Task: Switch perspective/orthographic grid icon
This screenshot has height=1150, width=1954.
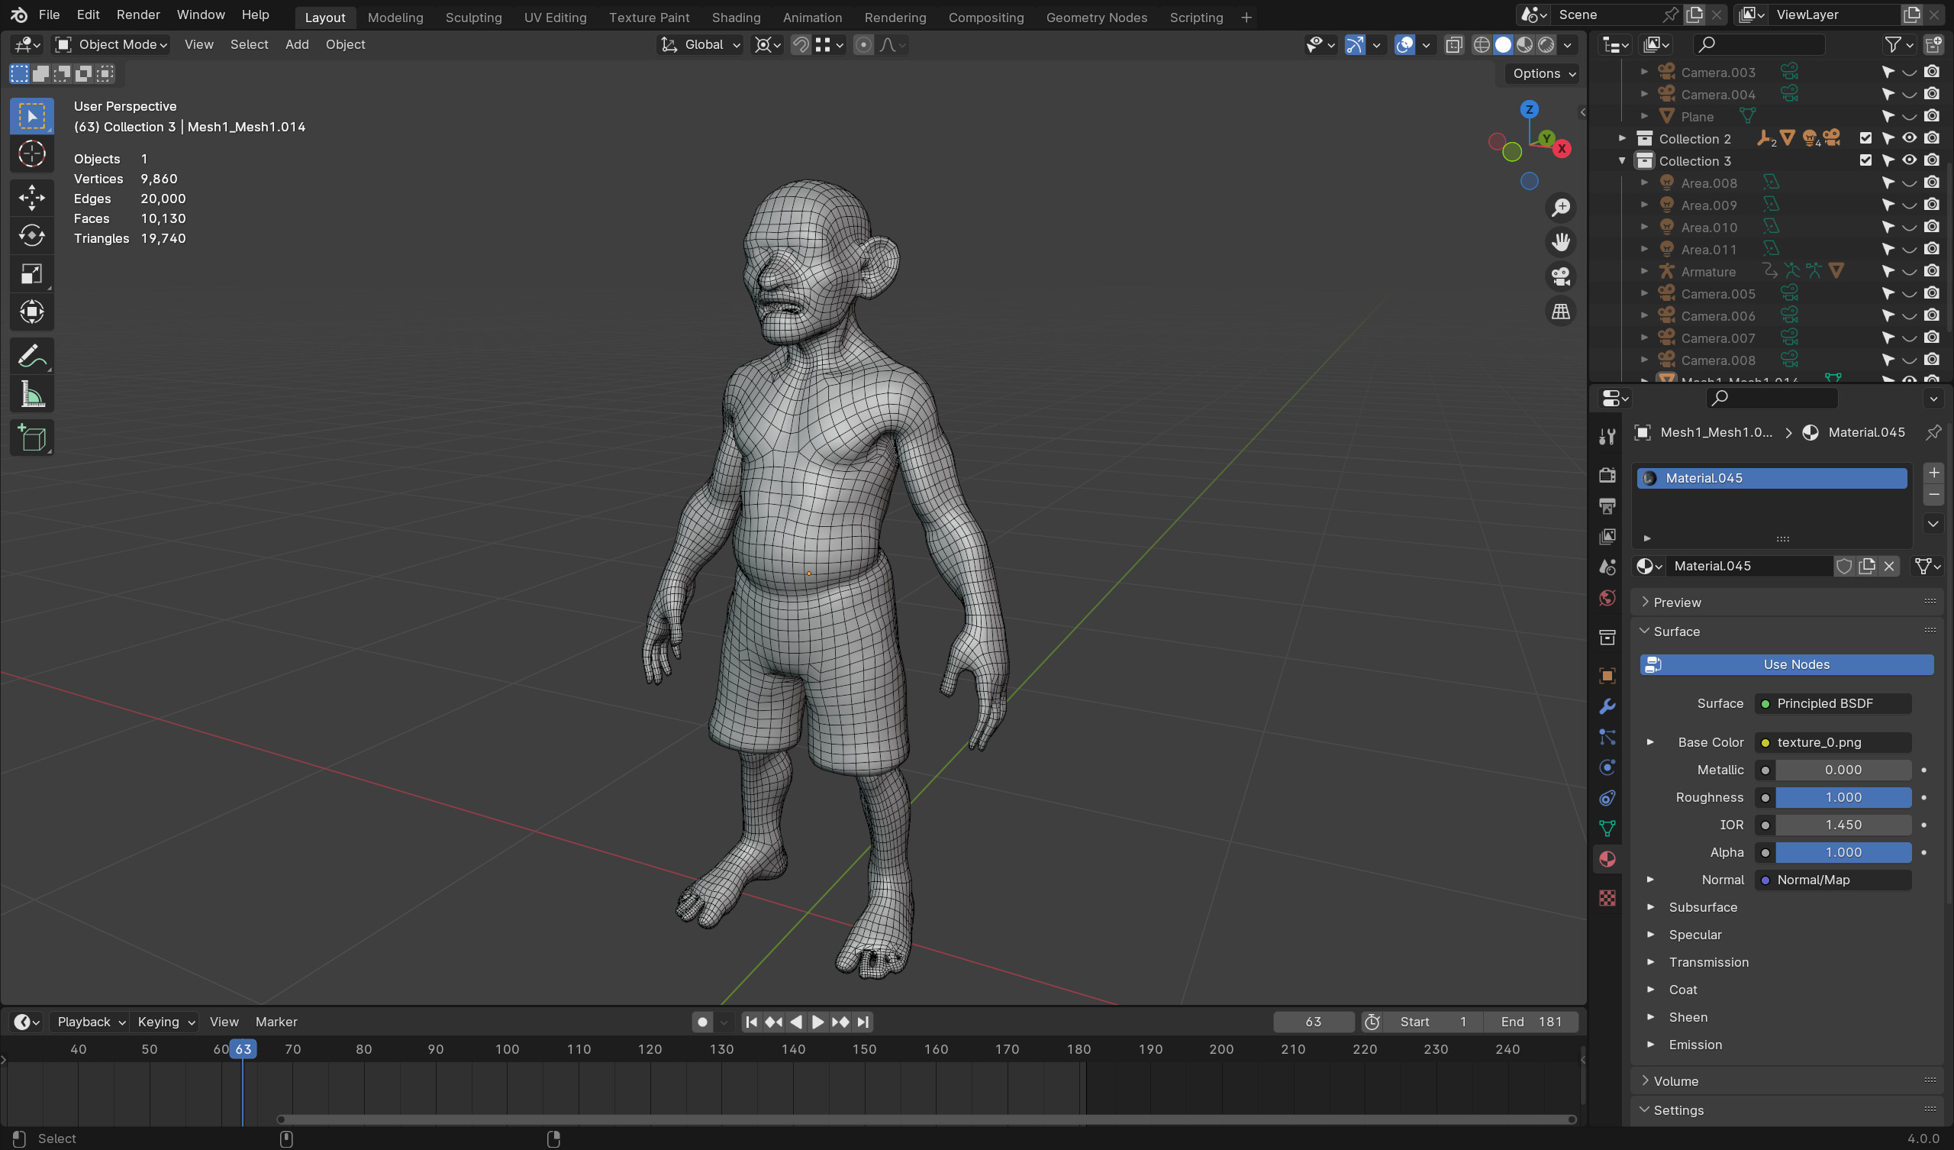Action: click(1561, 312)
